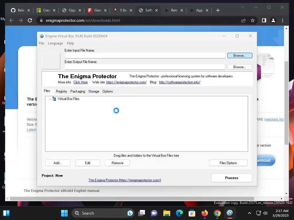This screenshot has width=294, height=220.
Task: Bookmark this page with the star
Action: pyautogui.click(x=253, y=20)
